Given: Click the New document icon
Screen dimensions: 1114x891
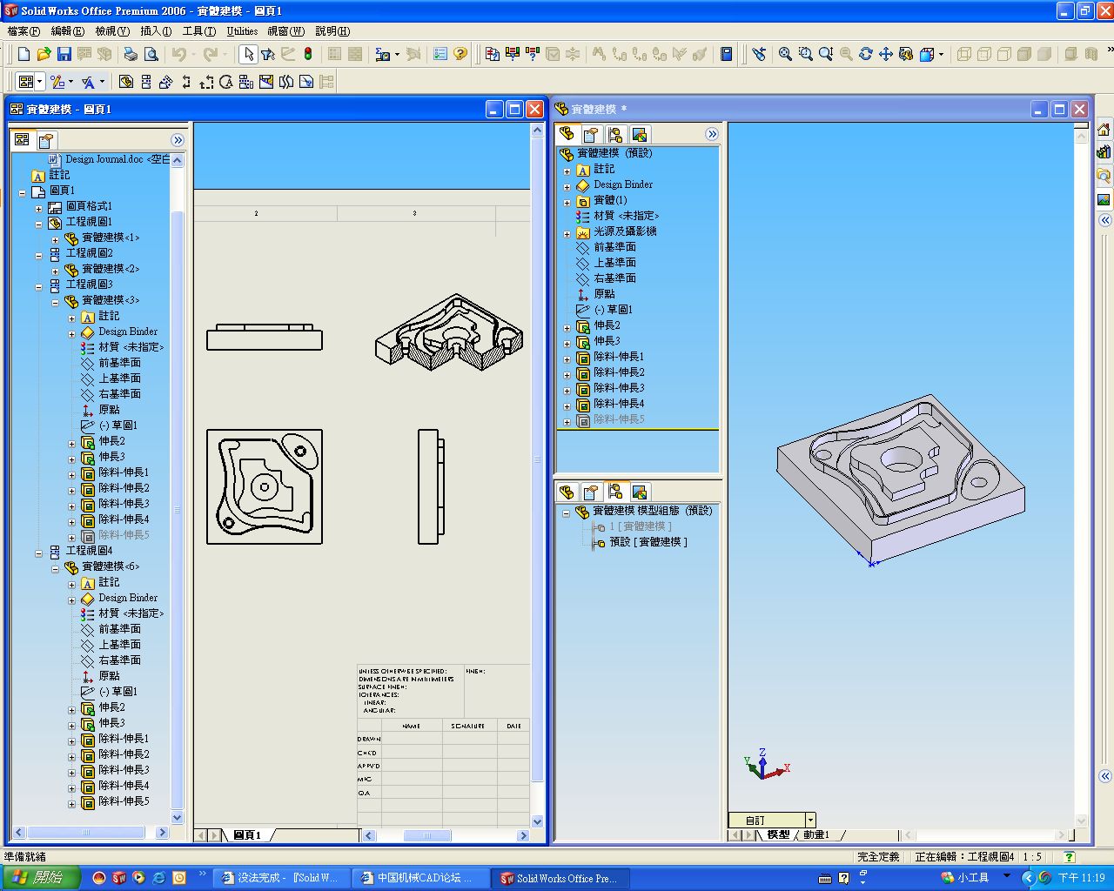Looking at the screenshot, I should tap(23, 54).
